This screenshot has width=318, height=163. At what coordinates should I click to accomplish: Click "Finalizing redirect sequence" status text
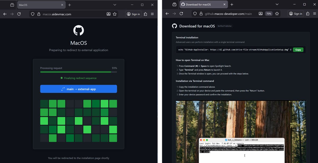pyautogui.click(x=80, y=78)
